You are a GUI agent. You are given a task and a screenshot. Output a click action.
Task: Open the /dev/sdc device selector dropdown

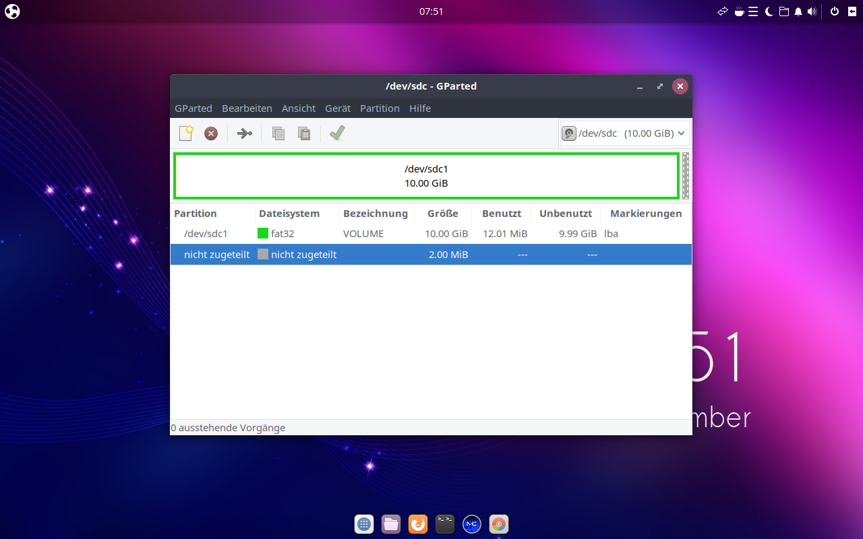point(624,133)
